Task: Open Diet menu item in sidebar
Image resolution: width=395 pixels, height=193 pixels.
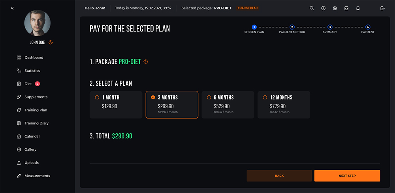Action: pos(28,84)
